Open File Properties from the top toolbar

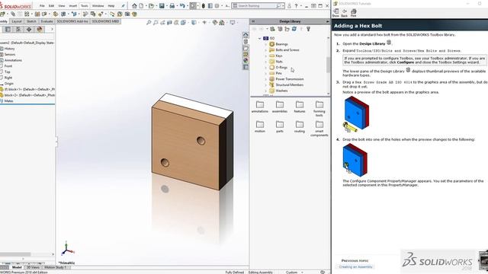click(x=210, y=5)
